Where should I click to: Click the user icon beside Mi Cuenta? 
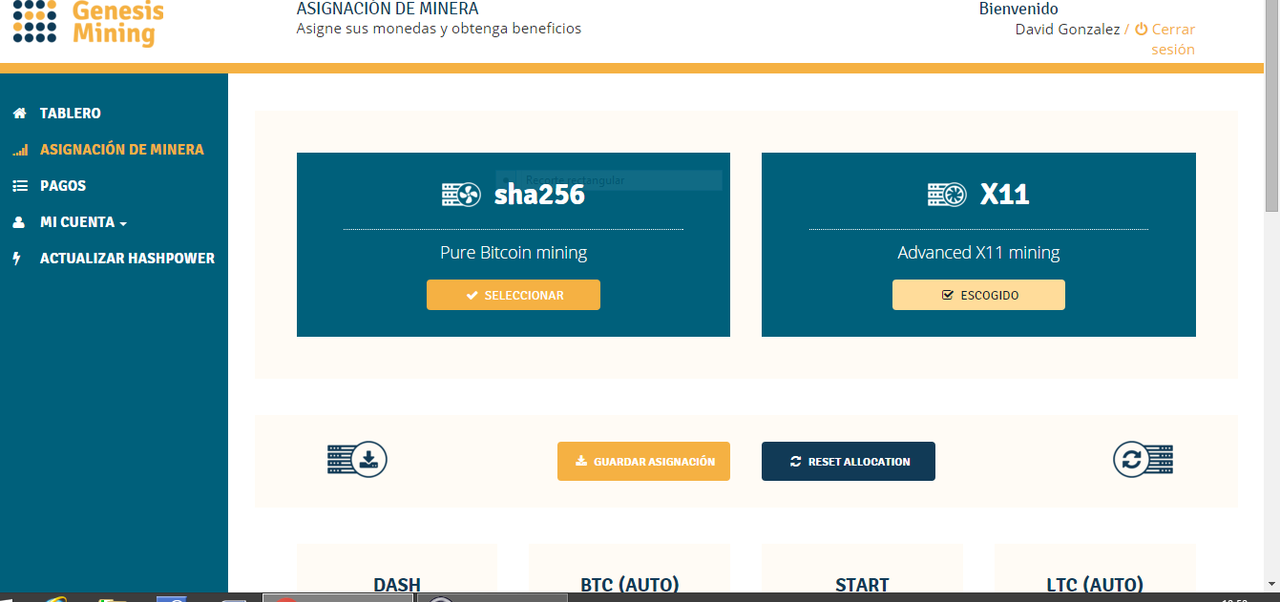19,222
